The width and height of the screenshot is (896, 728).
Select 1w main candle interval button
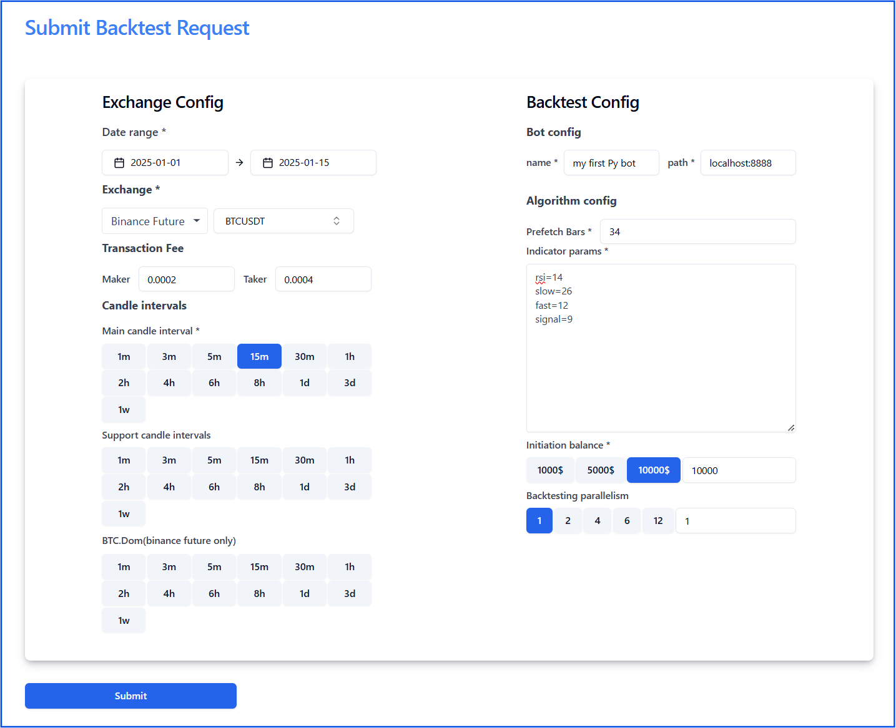click(x=124, y=410)
